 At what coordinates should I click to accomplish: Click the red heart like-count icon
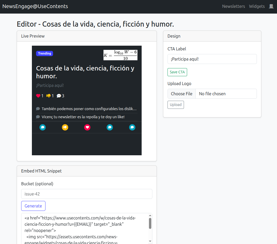[x=38, y=96]
